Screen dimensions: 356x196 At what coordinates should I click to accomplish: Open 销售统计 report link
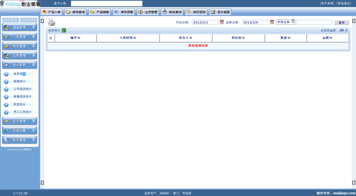pos(19,81)
